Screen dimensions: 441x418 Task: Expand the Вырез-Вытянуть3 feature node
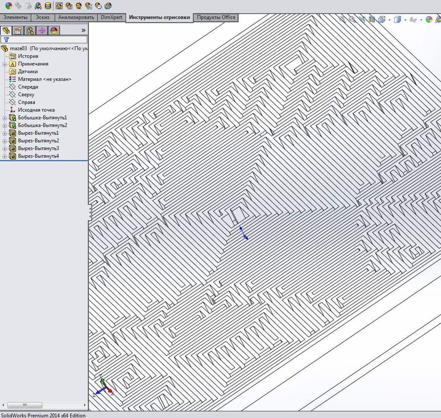(5, 149)
